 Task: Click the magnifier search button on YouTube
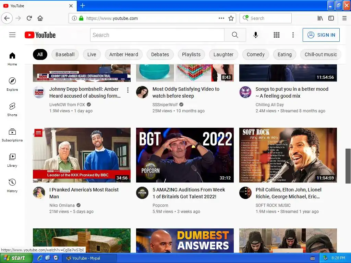(x=235, y=35)
